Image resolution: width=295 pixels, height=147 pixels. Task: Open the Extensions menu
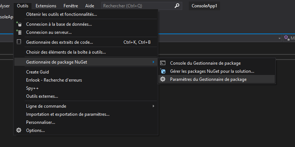tap(46, 6)
